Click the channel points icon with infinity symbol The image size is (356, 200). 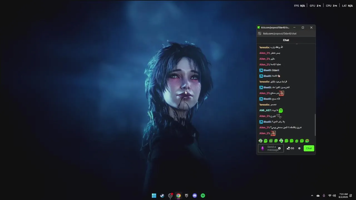pos(290,148)
